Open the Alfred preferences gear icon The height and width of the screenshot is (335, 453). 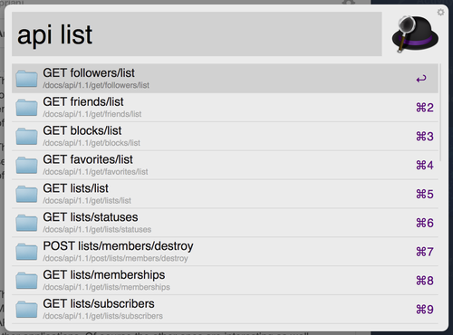440,13
